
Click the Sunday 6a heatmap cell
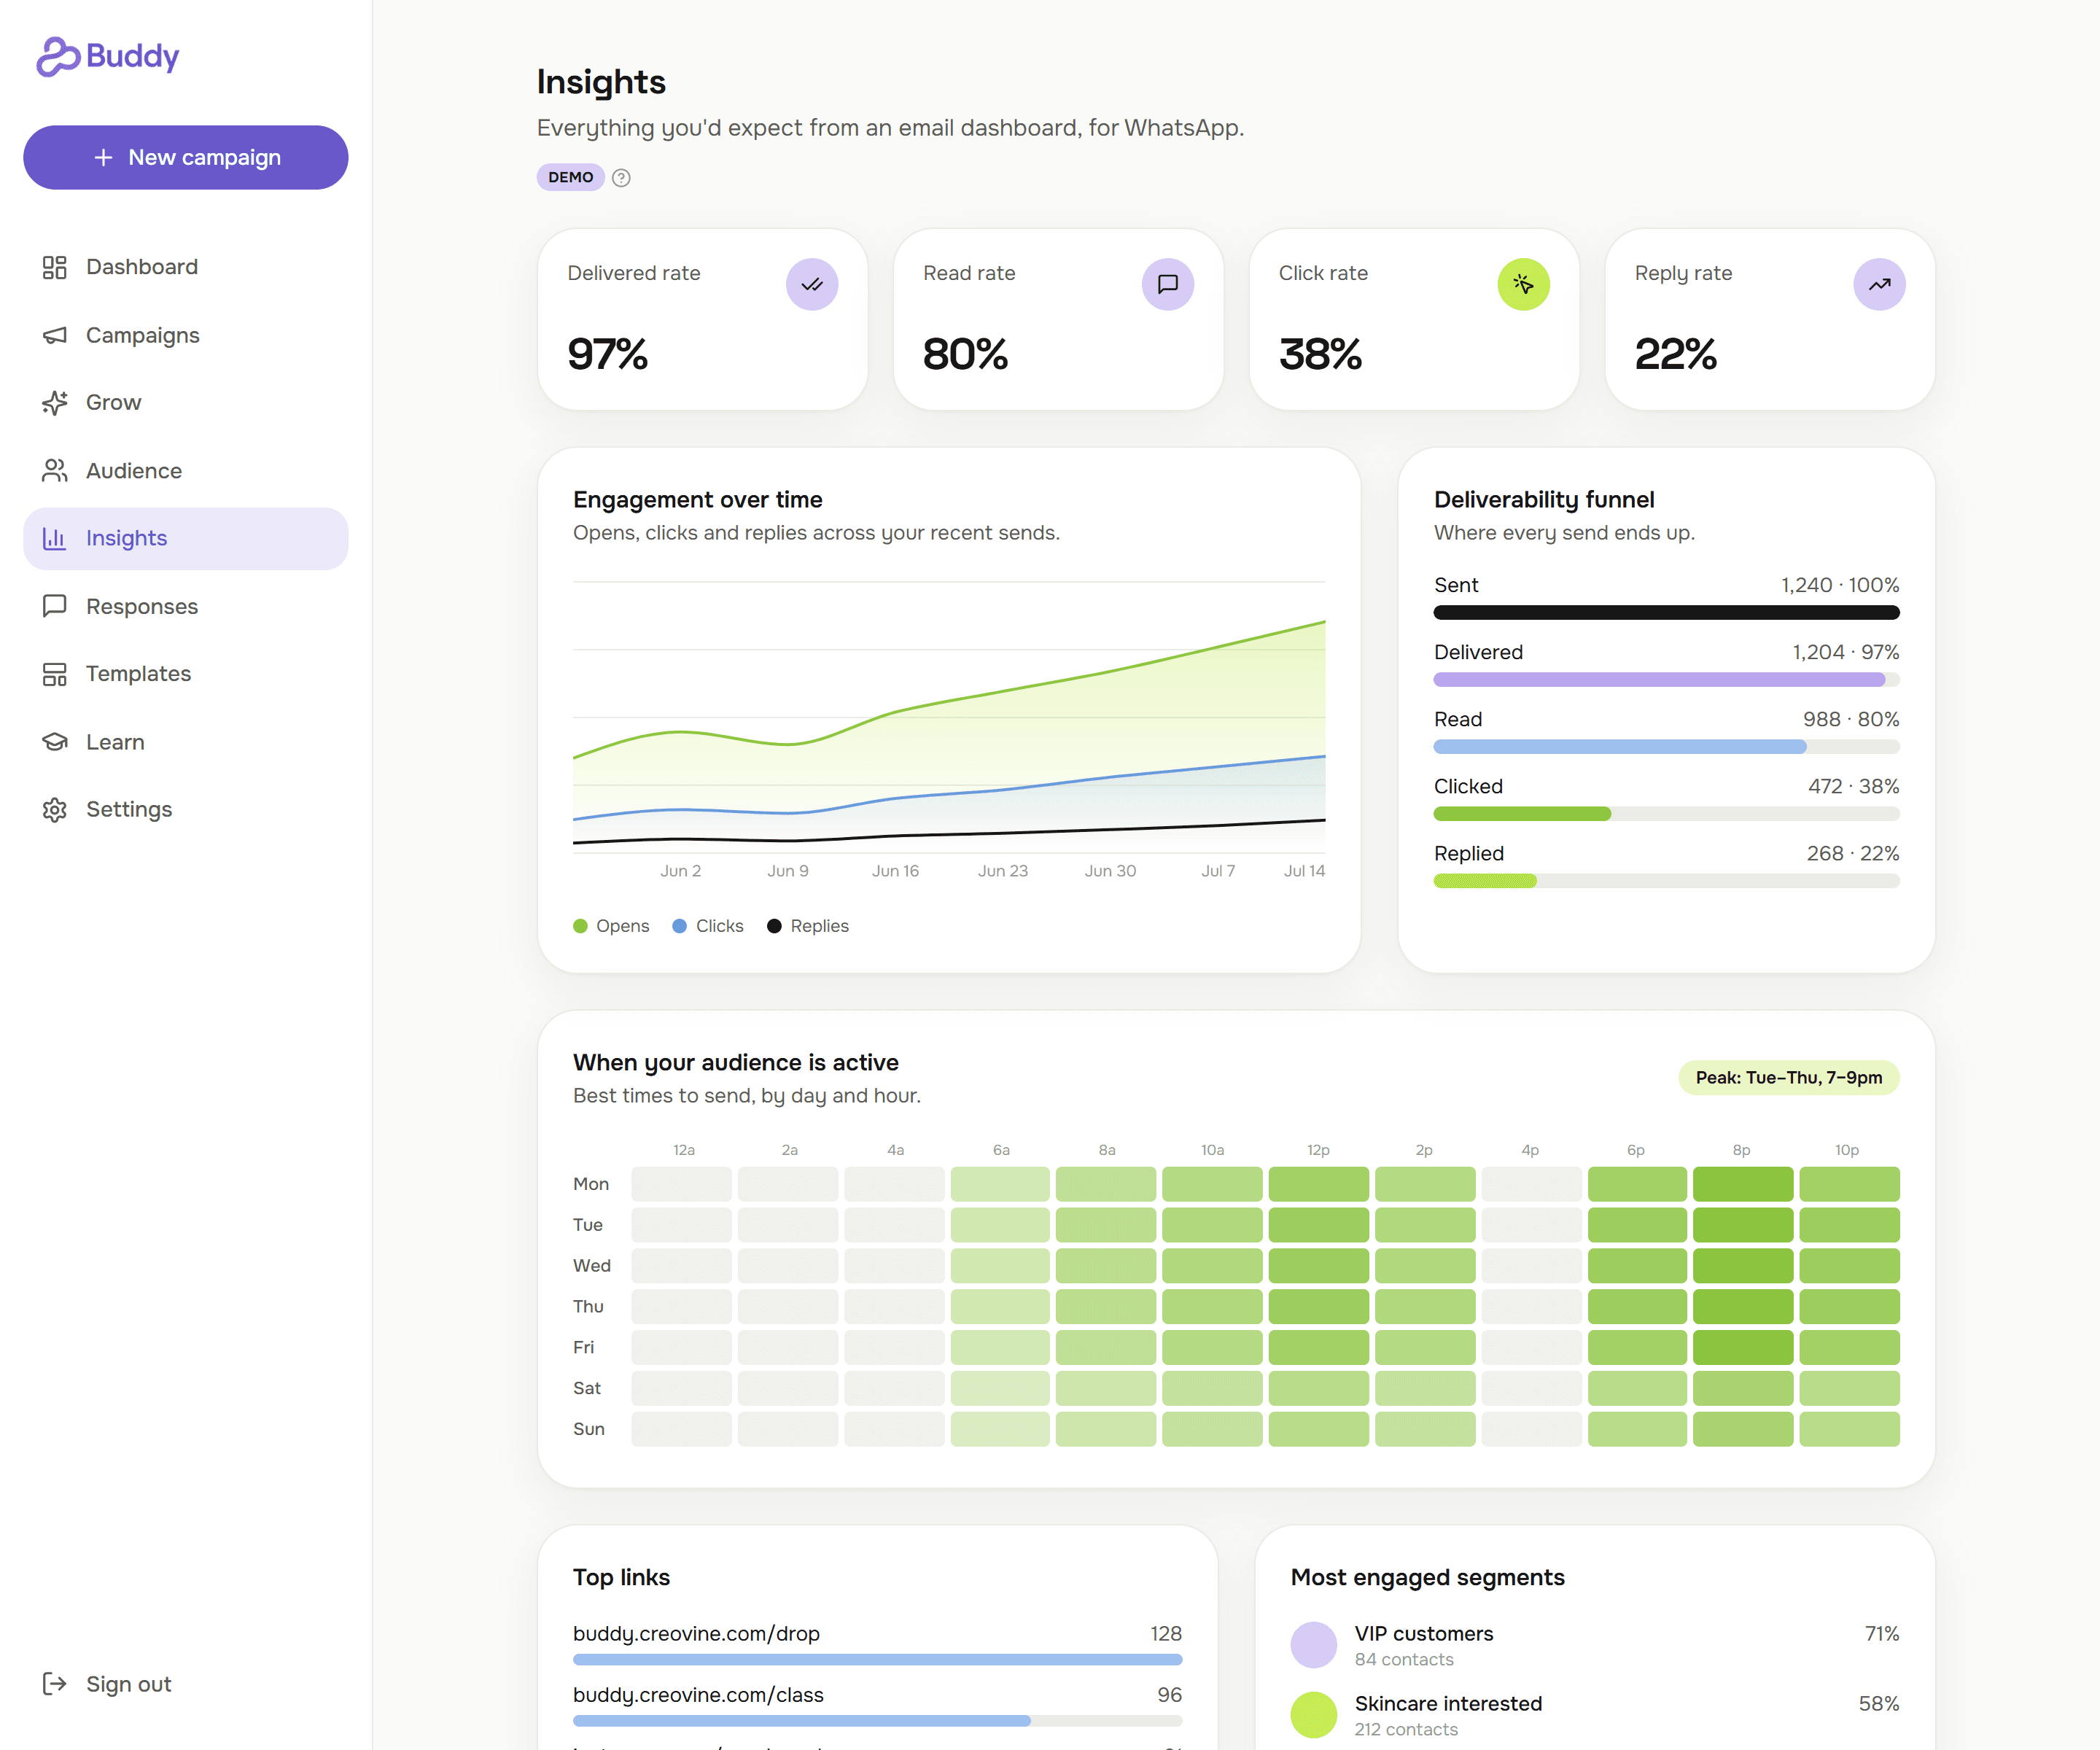(x=1001, y=1429)
